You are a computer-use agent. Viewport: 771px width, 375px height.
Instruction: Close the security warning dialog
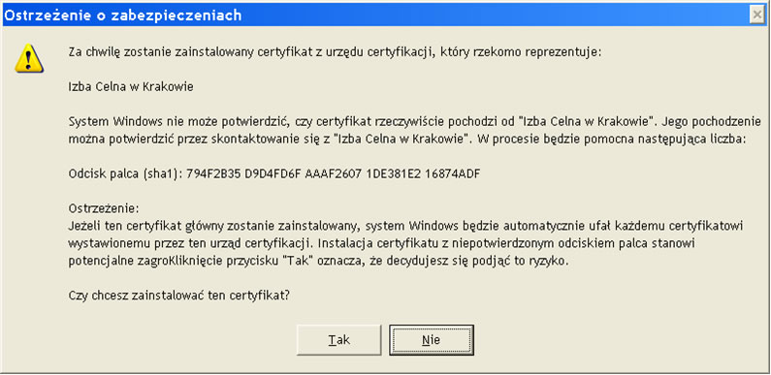[756, 16]
